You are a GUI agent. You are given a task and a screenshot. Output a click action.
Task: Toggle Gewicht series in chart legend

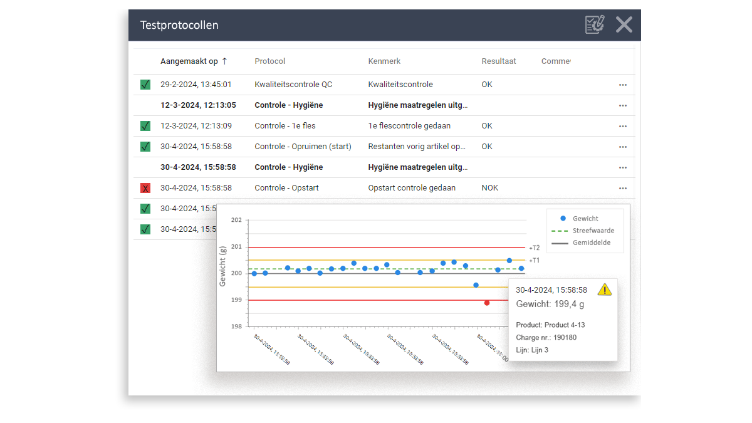(579, 219)
